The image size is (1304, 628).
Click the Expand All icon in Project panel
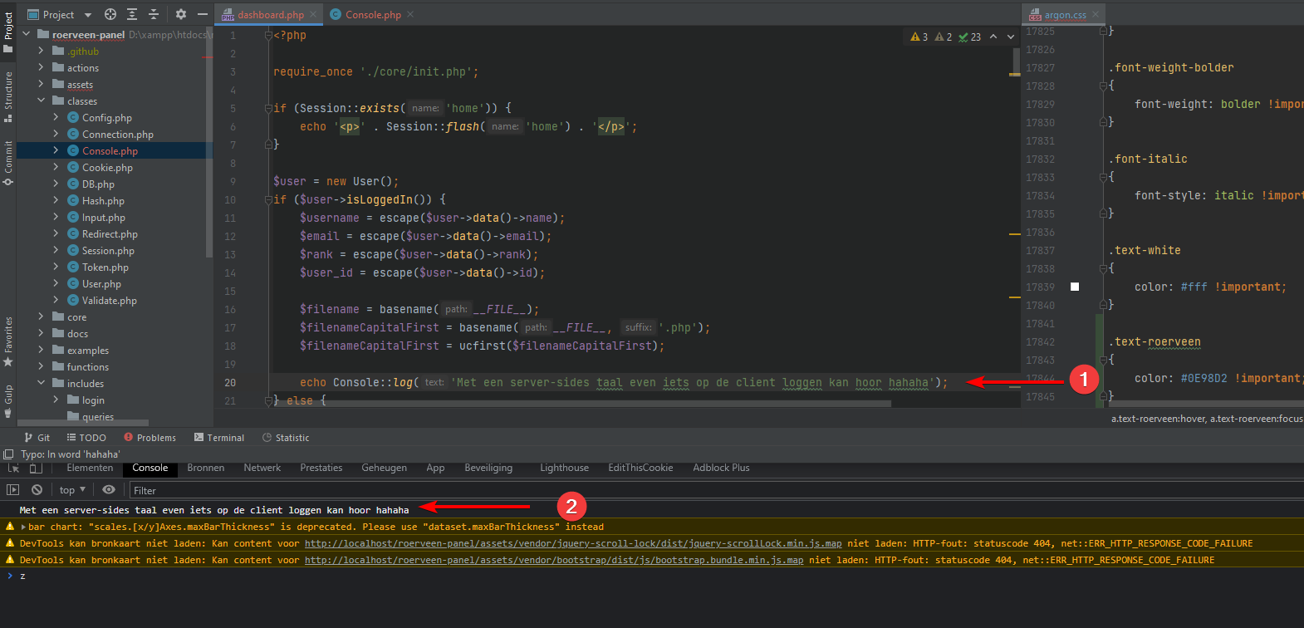pos(132,14)
